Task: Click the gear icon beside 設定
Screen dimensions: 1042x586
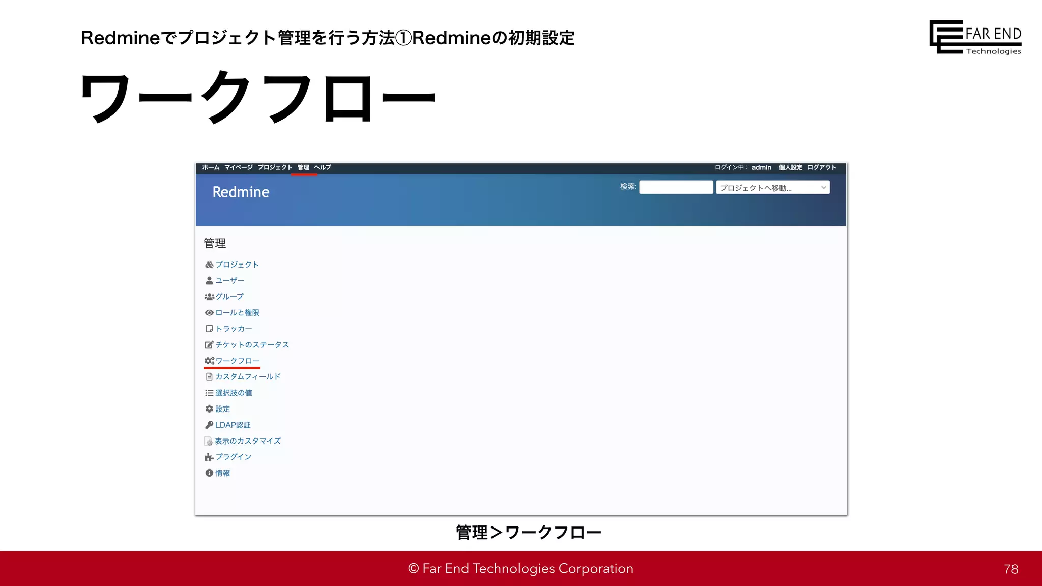Action: (209, 409)
